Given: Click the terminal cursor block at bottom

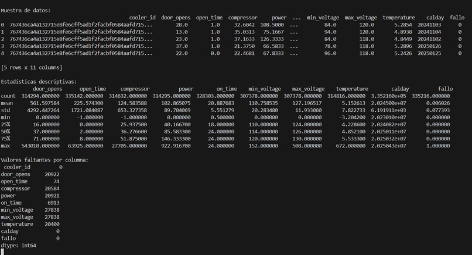Looking at the screenshot, I should pyautogui.click(x=2, y=251).
